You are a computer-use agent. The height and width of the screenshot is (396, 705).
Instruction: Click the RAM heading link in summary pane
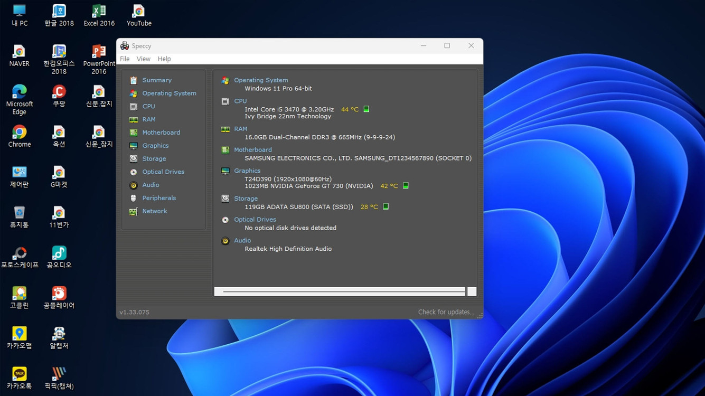tap(240, 129)
